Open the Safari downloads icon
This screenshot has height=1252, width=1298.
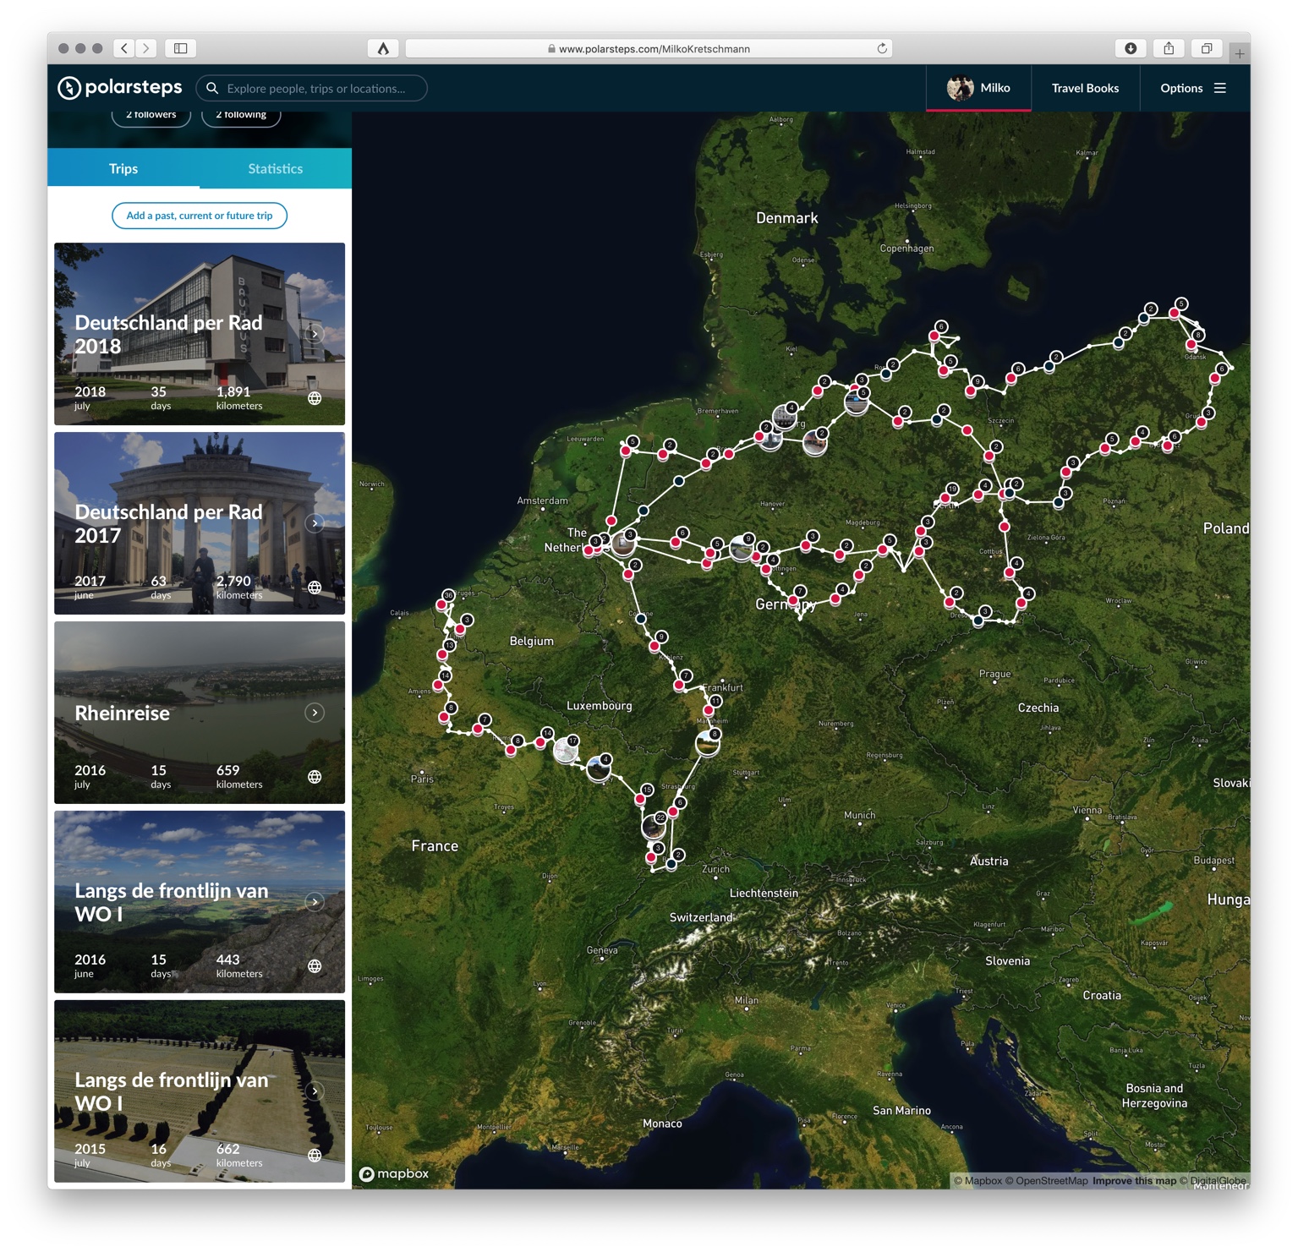1131,48
